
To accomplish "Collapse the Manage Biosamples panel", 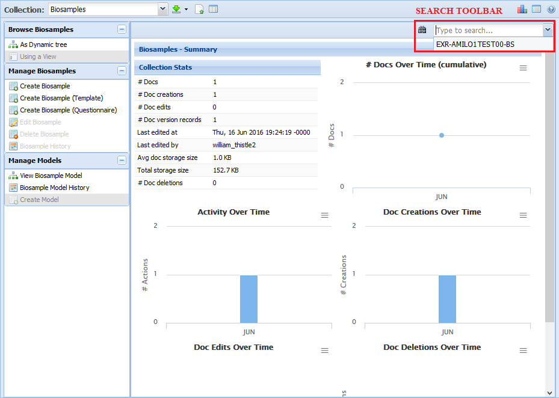I will coord(122,71).
